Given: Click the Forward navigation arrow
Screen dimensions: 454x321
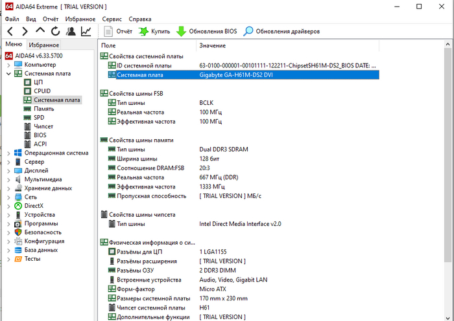Looking at the screenshot, I should point(25,31).
